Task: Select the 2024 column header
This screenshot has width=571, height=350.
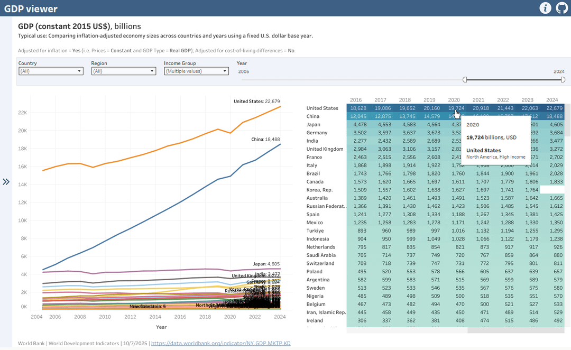Action: (551, 100)
